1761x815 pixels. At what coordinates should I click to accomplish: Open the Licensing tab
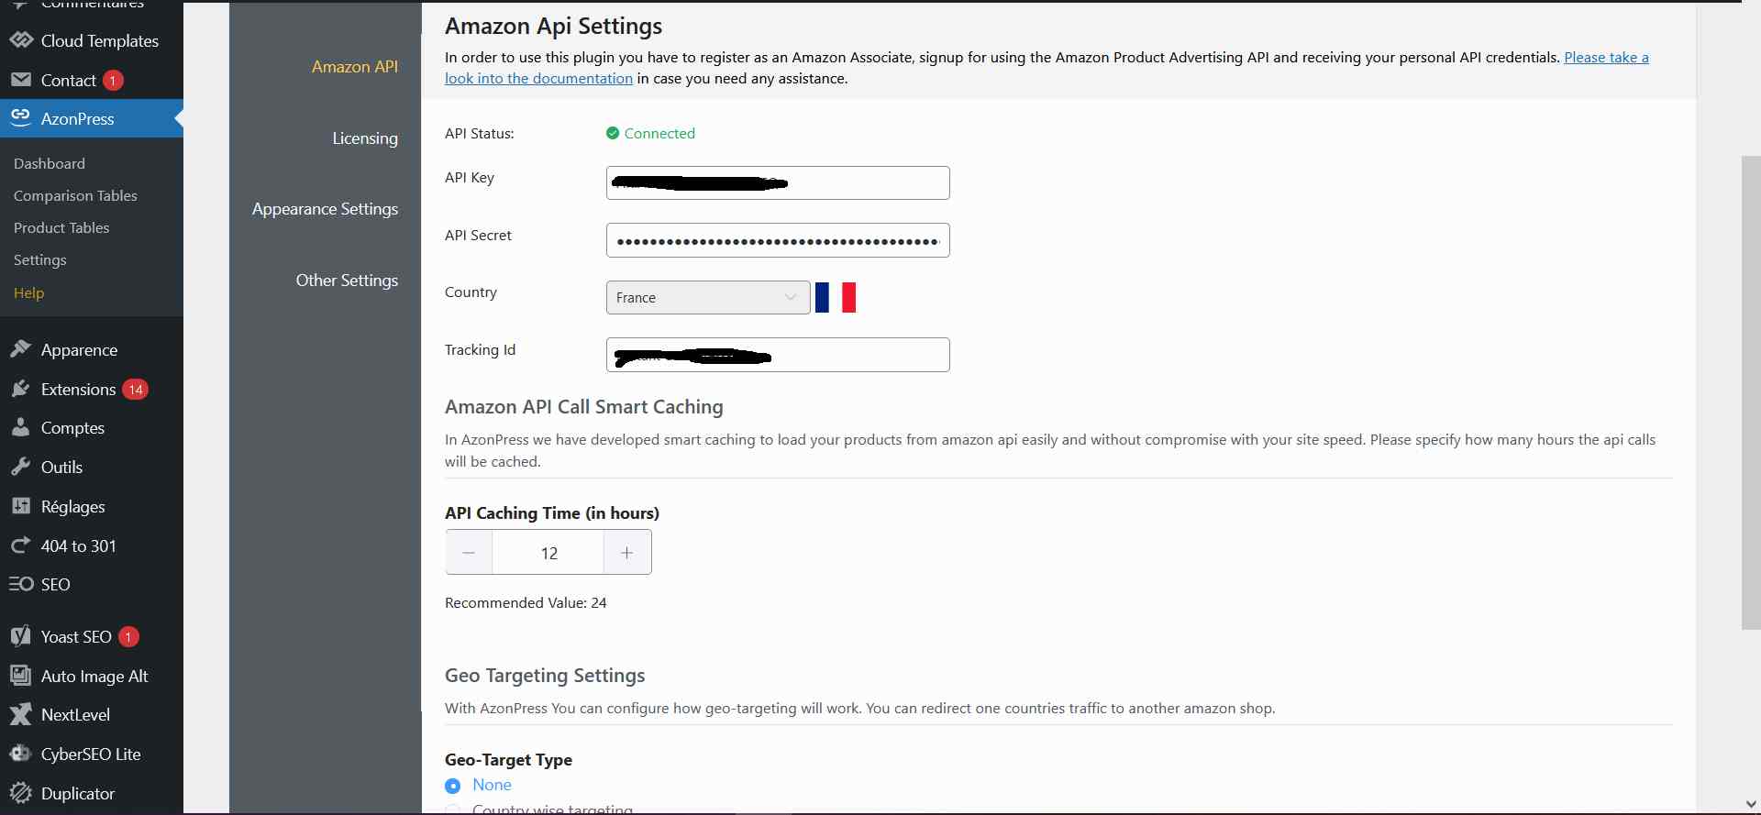(x=365, y=138)
